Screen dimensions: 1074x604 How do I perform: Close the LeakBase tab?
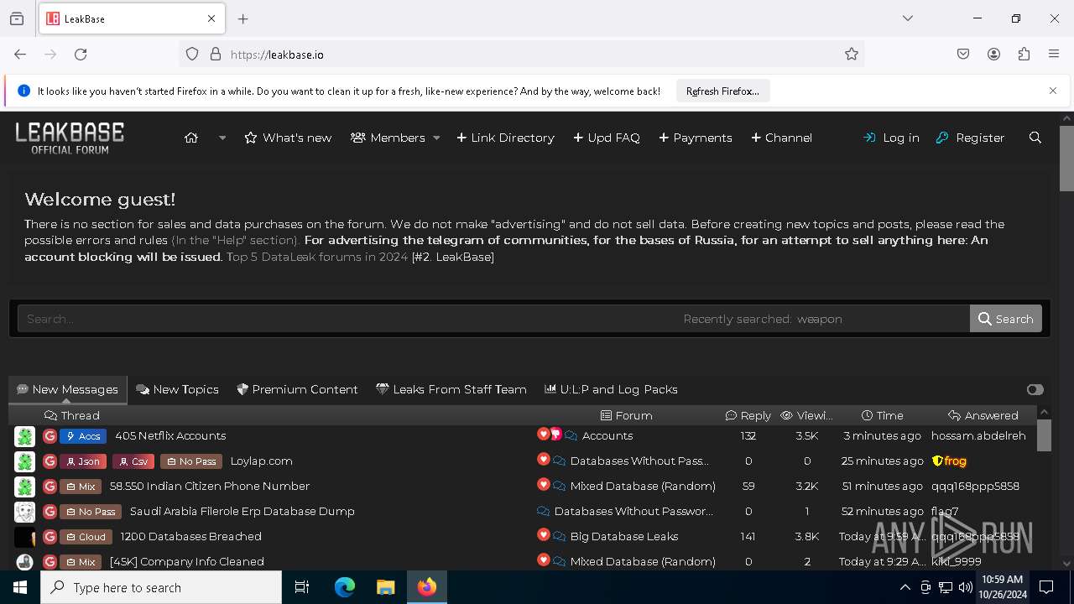(x=211, y=18)
